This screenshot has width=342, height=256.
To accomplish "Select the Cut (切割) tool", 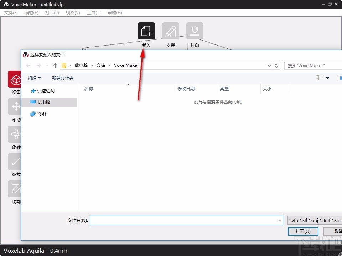I will pos(15,189).
